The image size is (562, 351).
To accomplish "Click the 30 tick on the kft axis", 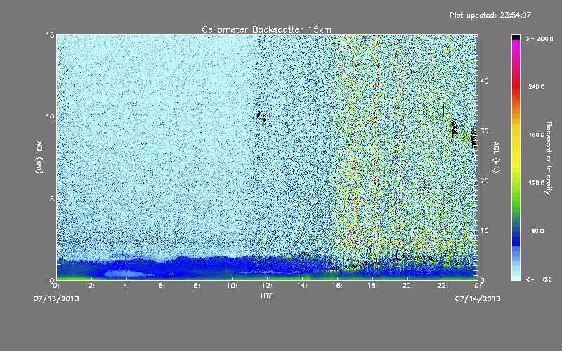I will [484, 131].
